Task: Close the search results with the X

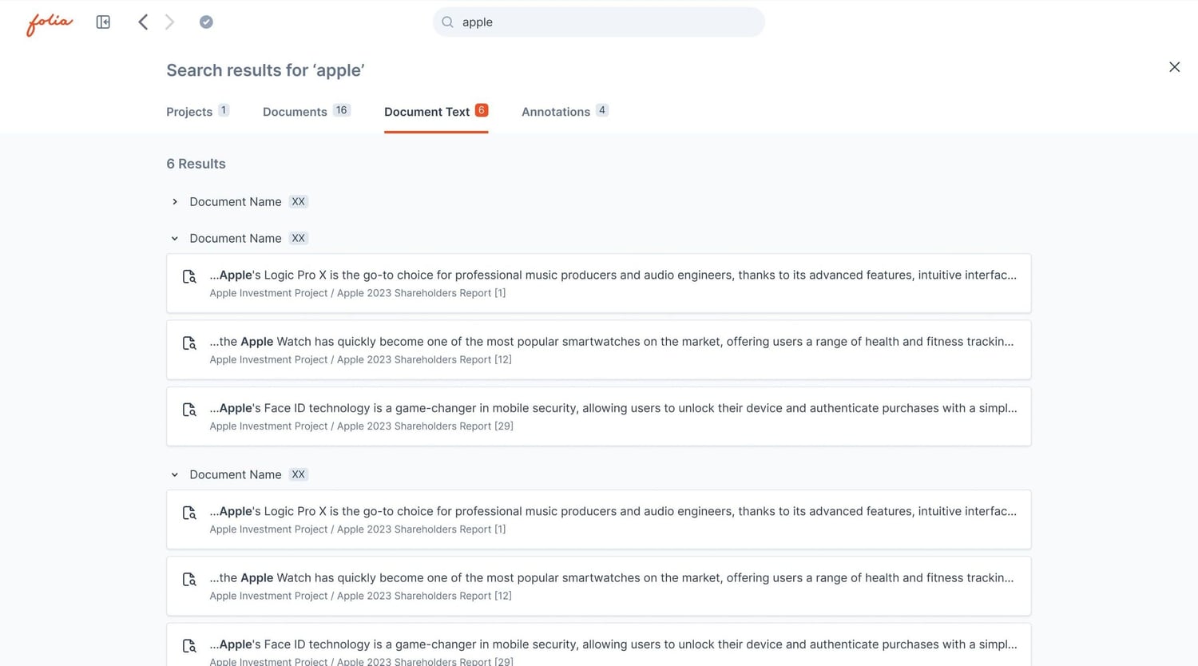Action: click(x=1174, y=67)
